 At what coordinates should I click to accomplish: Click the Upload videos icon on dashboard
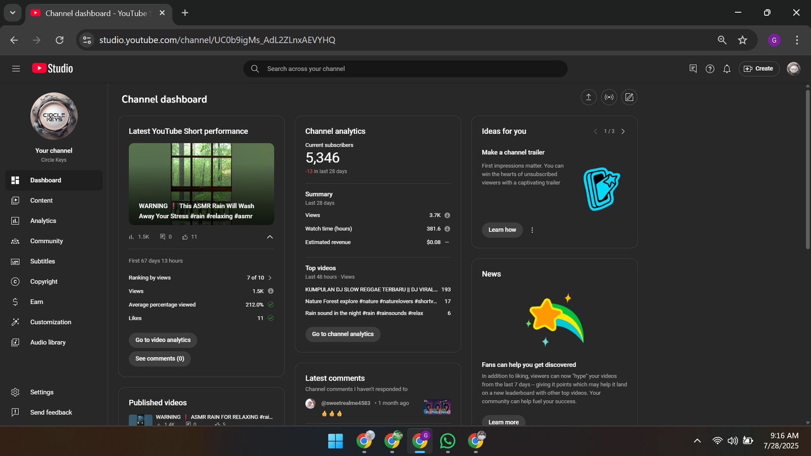click(x=588, y=97)
